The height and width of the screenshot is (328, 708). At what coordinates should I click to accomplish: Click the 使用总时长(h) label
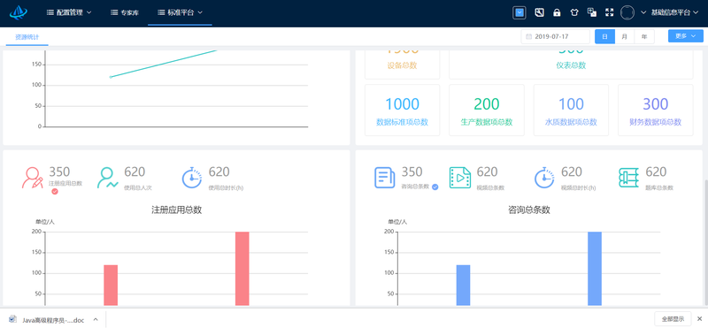[226, 187]
